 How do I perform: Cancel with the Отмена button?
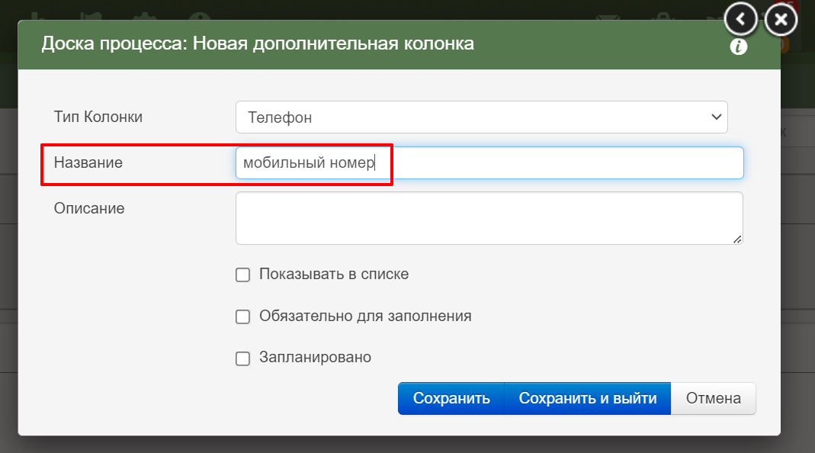[713, 398]
